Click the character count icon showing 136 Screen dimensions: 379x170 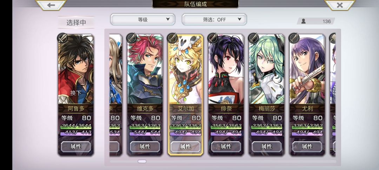[x=303, y=21]
